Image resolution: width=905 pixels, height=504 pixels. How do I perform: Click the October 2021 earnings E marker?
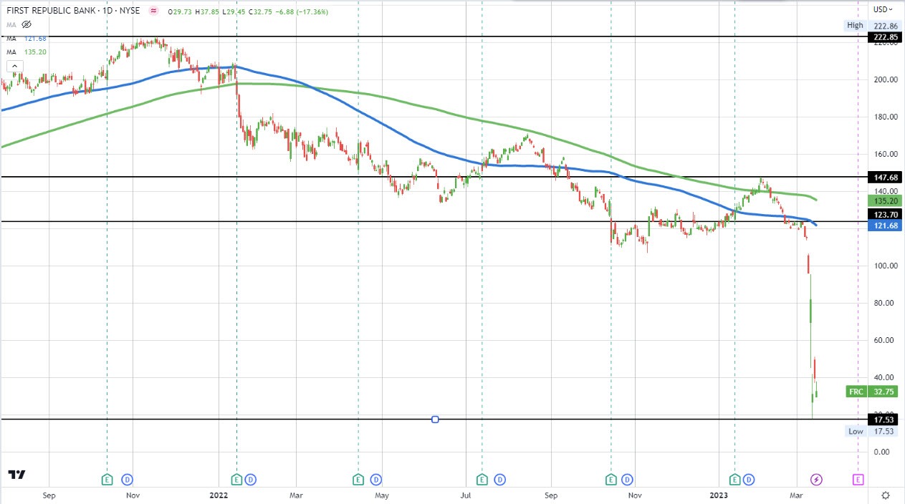(x=107, y=479)
